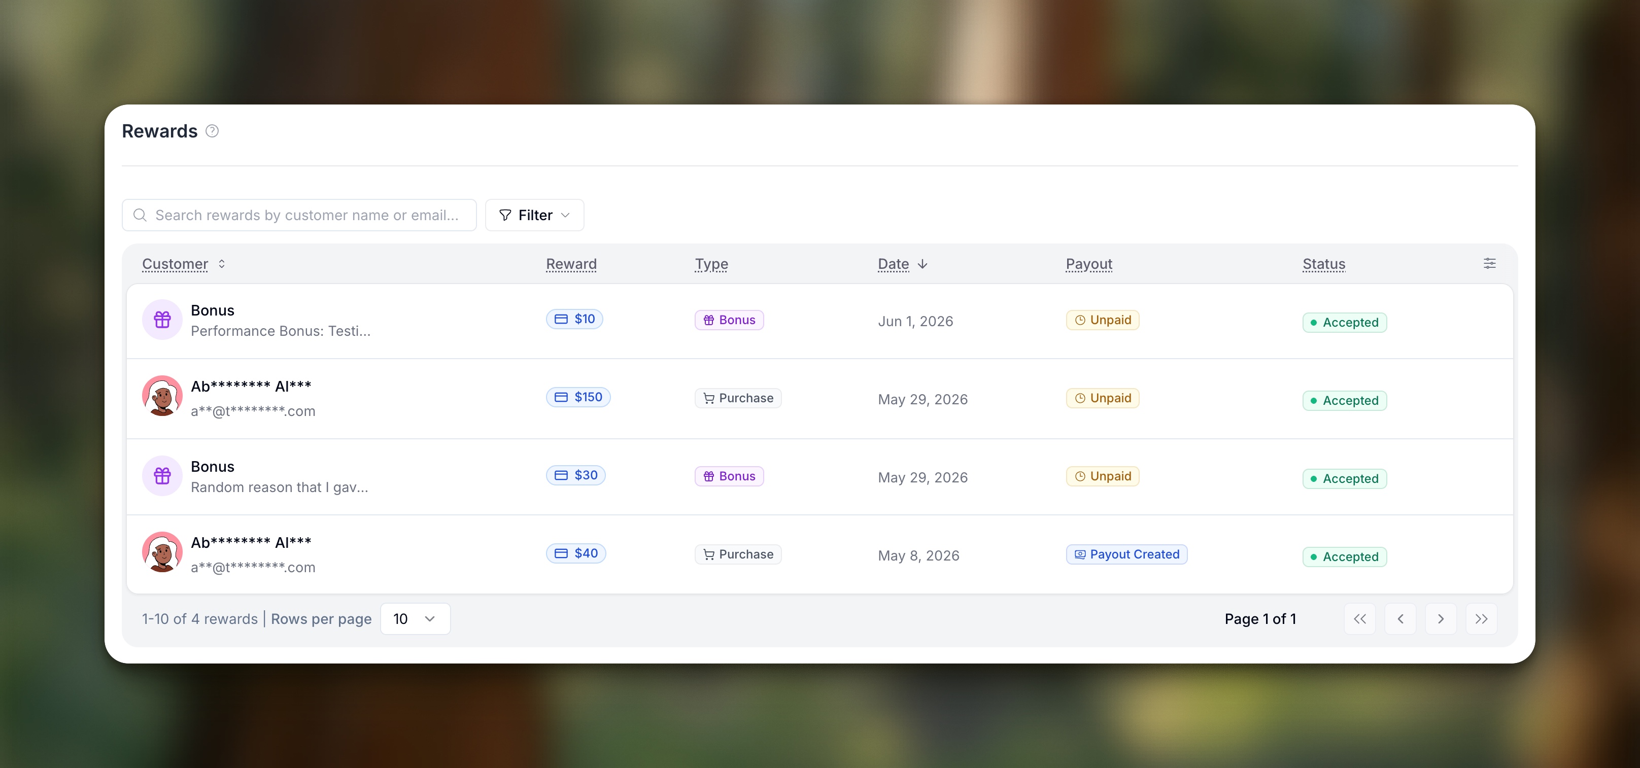This screenshot has height=768, width=1640.
Task: Click the gift icon on the $30 bonus row
Action: point(162,476)
